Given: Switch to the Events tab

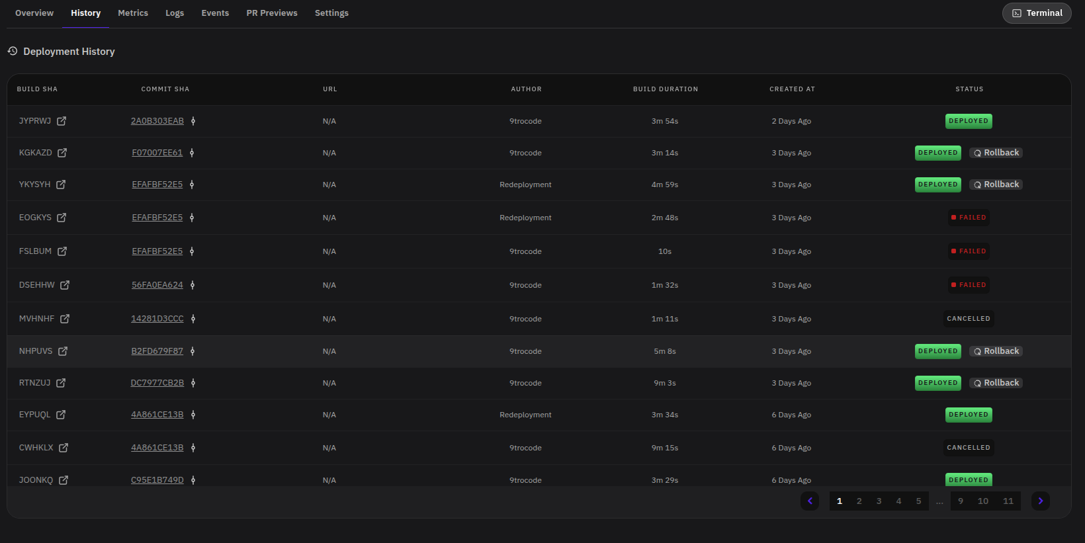Looking at the screenshot, I should (215, 13).
